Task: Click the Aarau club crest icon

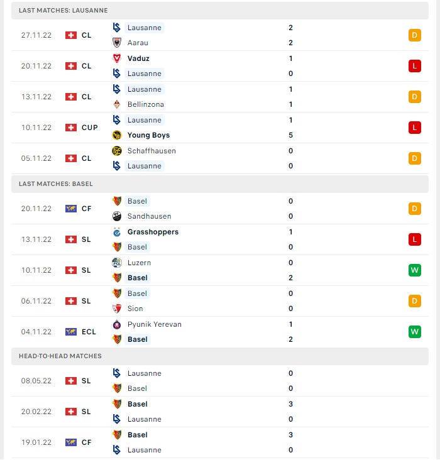Action: [x=117, y=43]
